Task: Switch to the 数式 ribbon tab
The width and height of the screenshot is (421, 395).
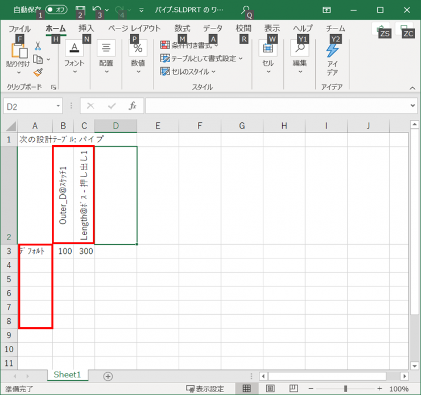Action: (182, 28)
